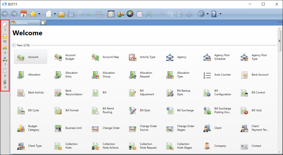Open the new tab button beside Welcome
Screen dimensions: 283x155
click(43, 23)
